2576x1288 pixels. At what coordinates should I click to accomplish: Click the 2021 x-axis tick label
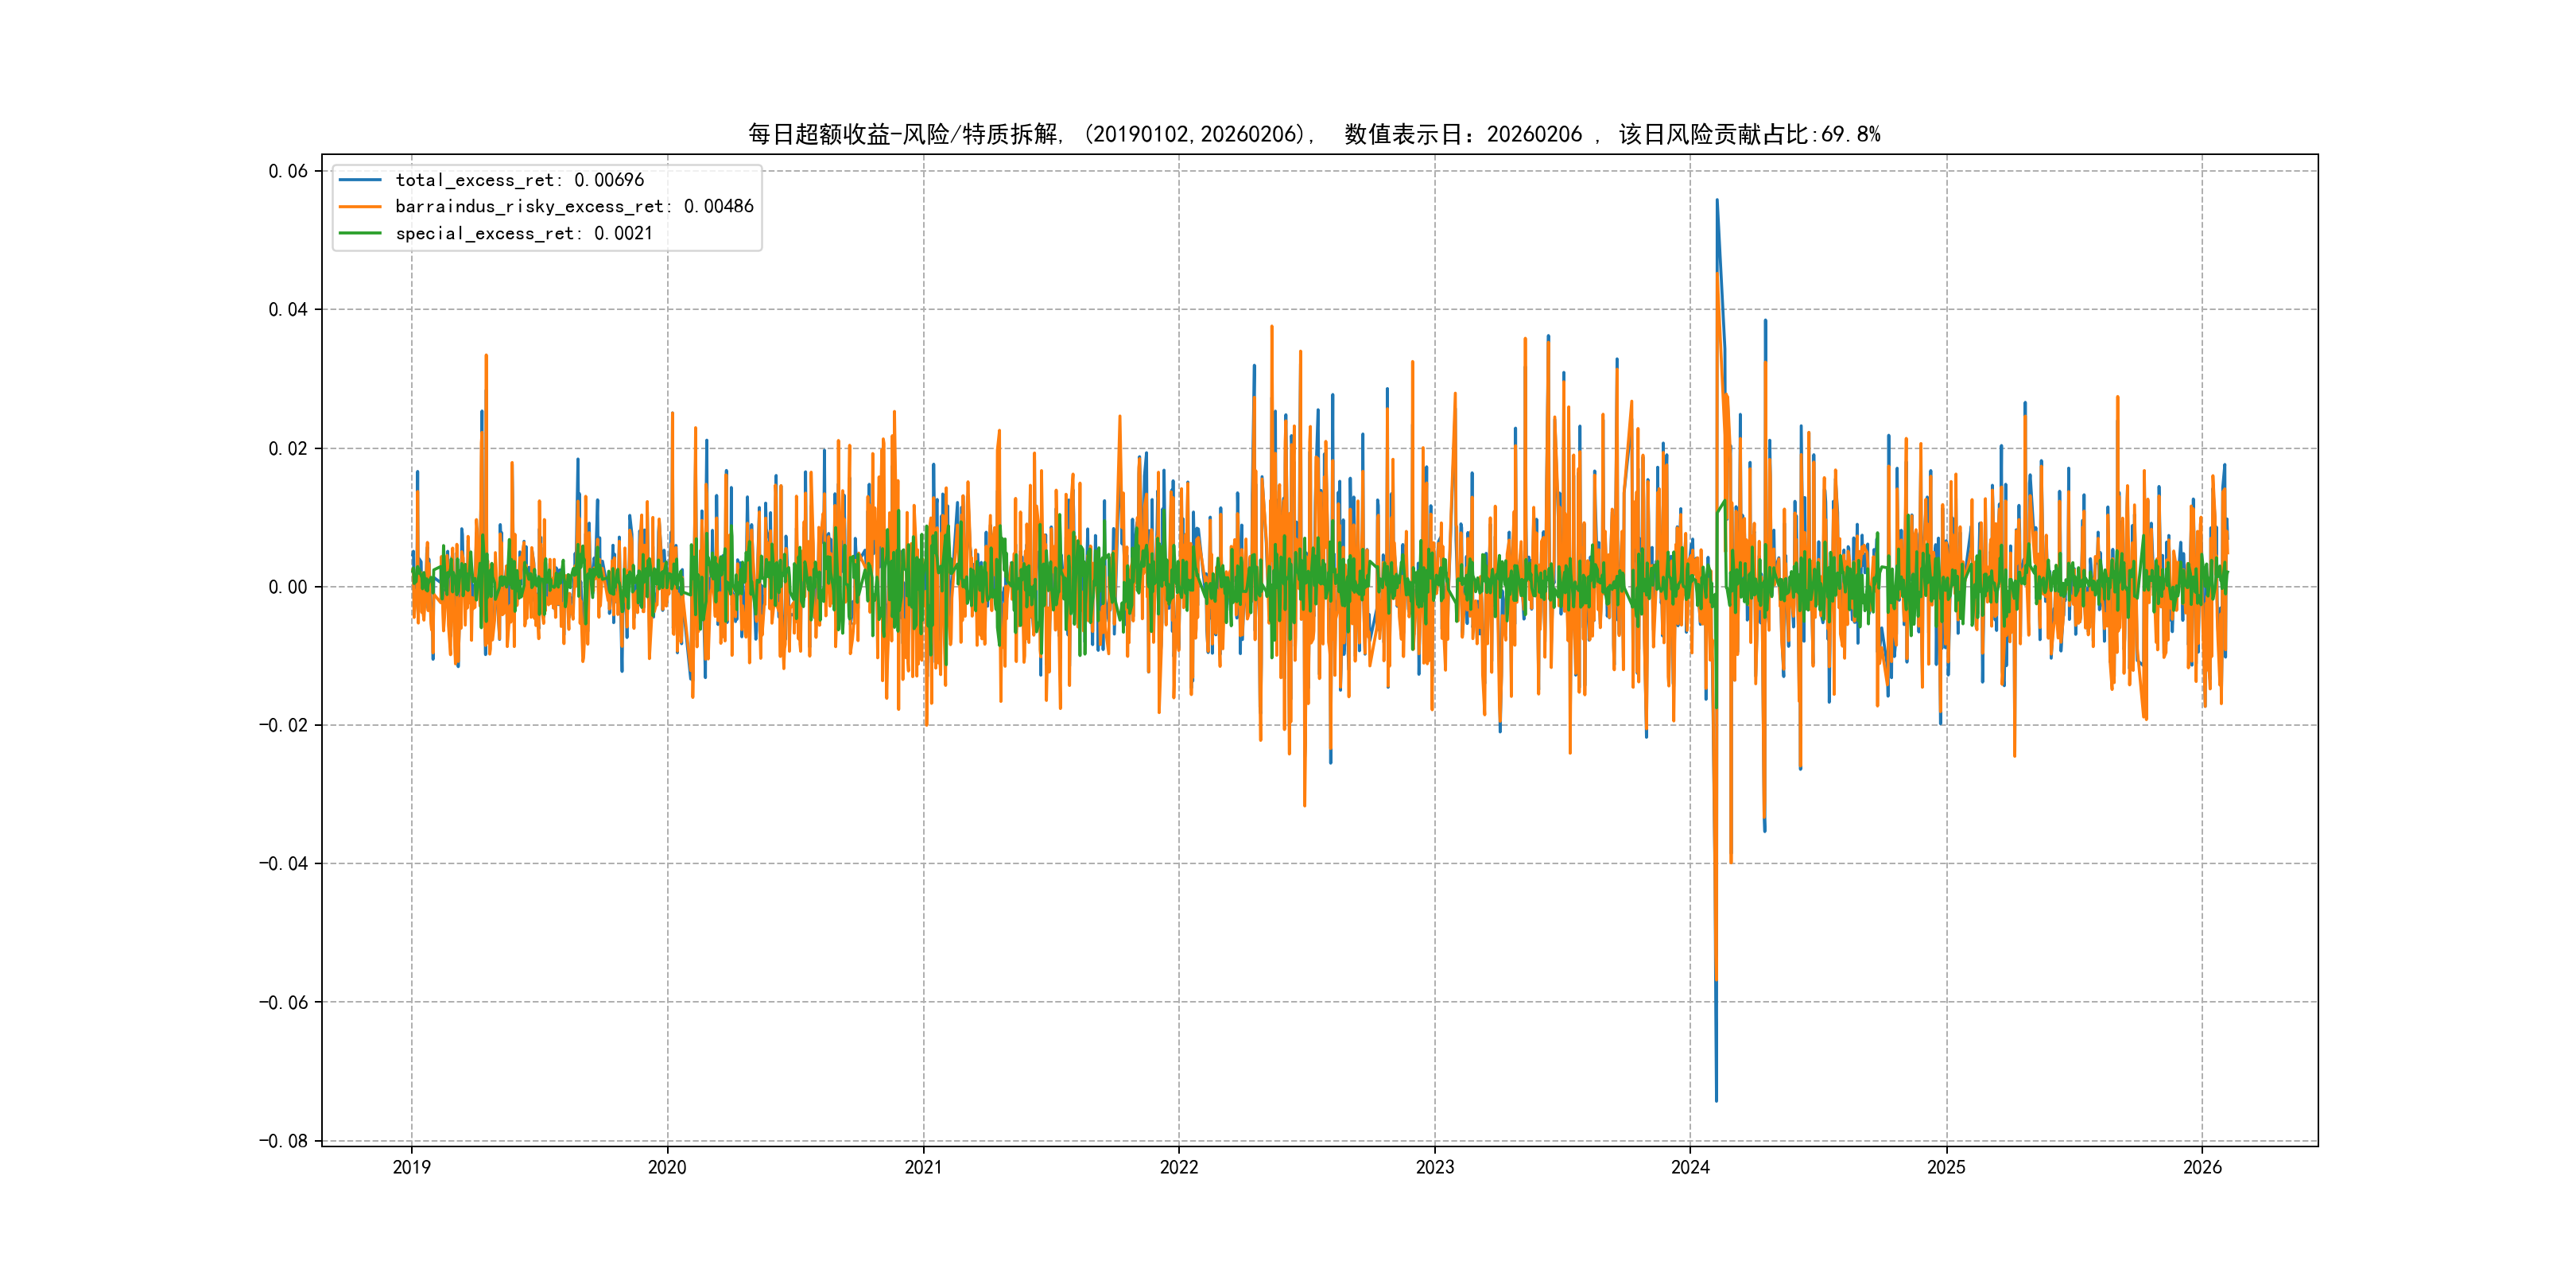[923, 1167]
